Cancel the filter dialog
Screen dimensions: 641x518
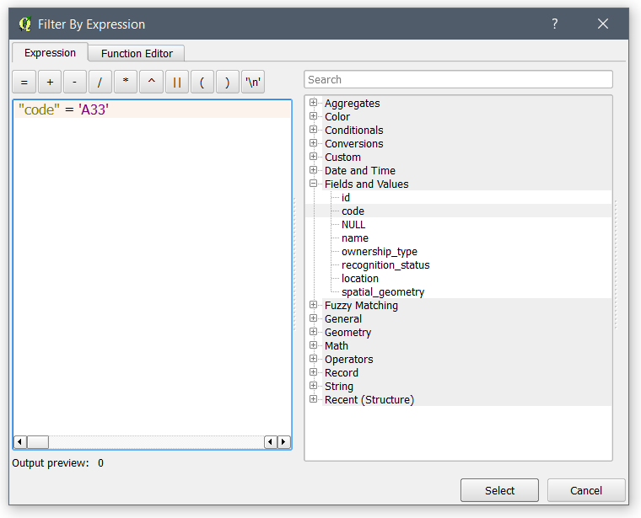click(x=586, y=490)
